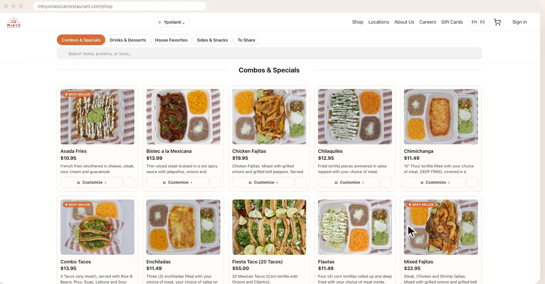
Task: Toggle the EN · ES language switch
Action: pos(478,22)
